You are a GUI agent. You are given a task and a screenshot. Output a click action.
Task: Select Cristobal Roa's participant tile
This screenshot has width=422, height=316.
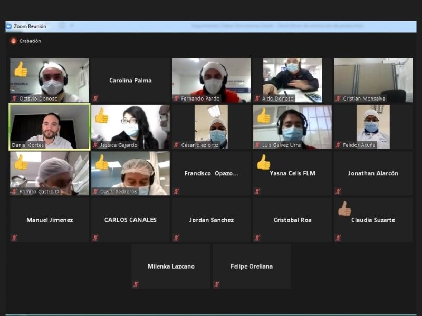[292, 220]
